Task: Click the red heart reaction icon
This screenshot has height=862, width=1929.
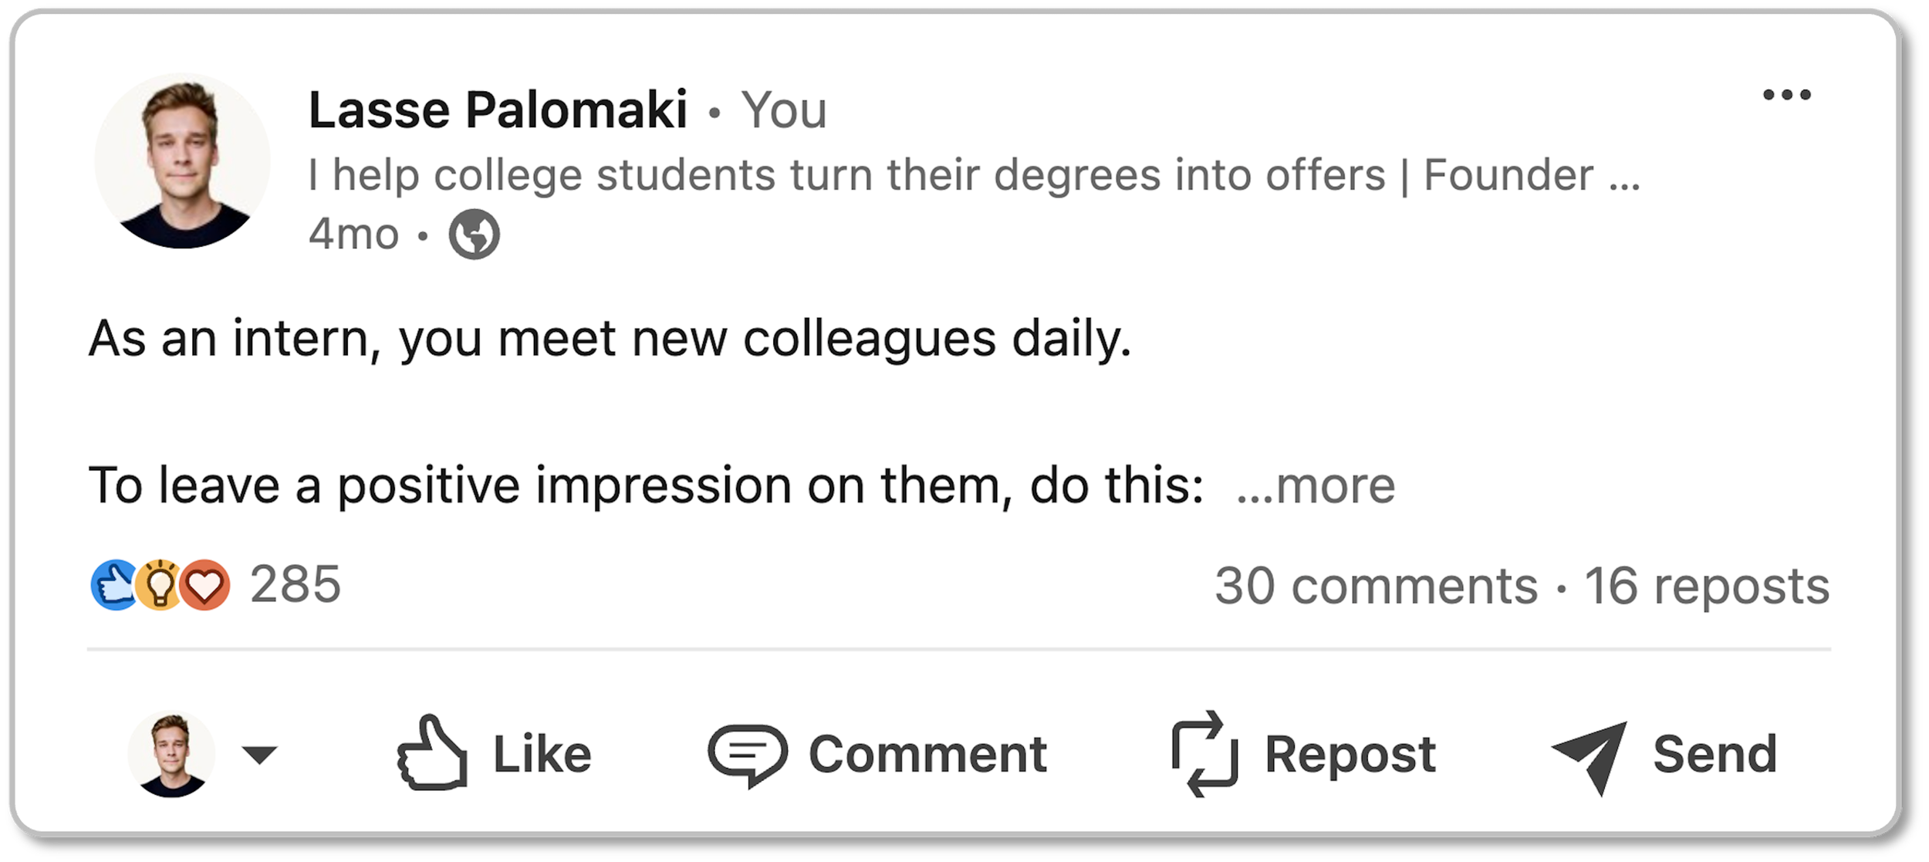Action: pos(204,585)
